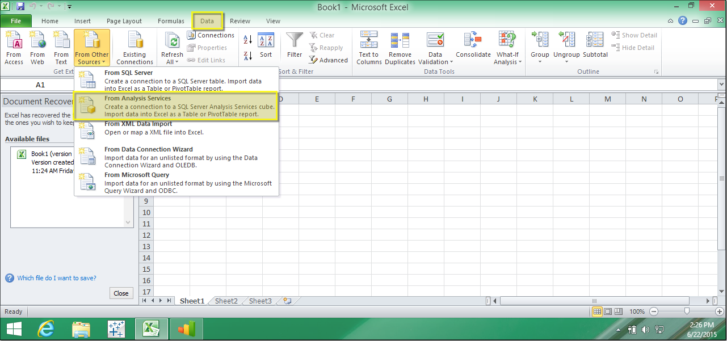
Task: Select row 12 header
Action: click(146, 235)
